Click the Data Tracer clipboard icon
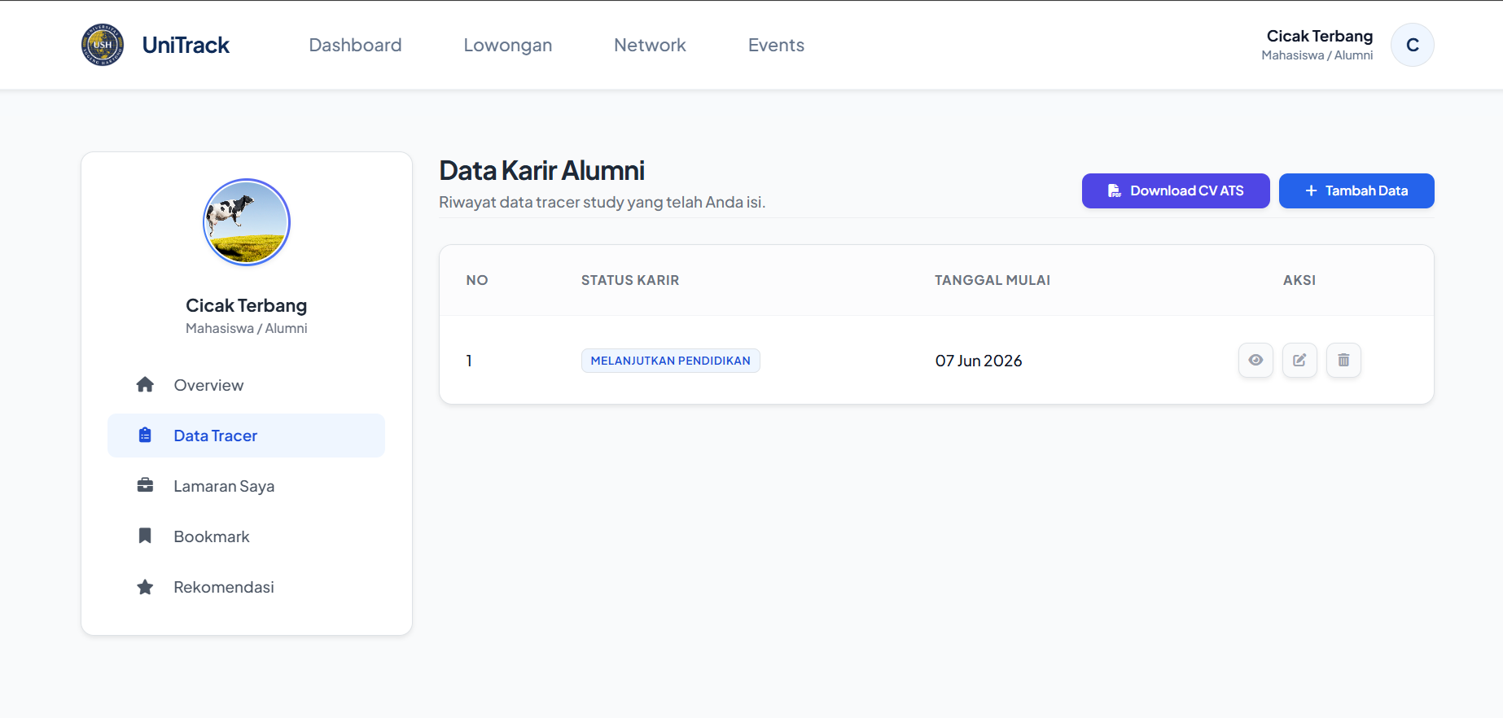Image resolution: width=1503 pixels, height=718 pixels. (145, 435)
